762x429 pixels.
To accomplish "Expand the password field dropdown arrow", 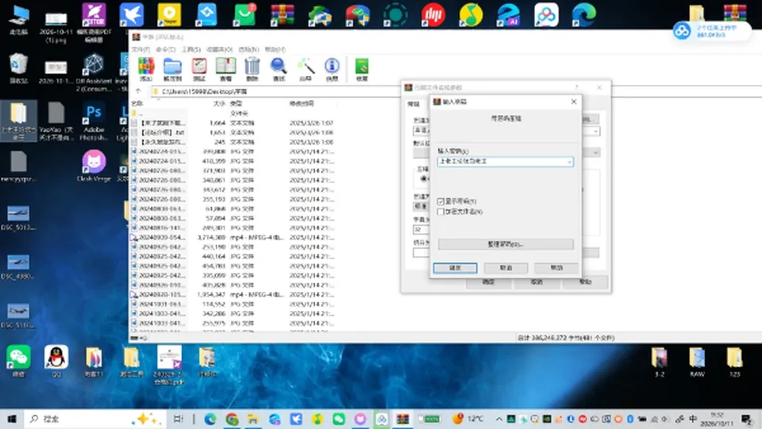I will tap(569, 162).
